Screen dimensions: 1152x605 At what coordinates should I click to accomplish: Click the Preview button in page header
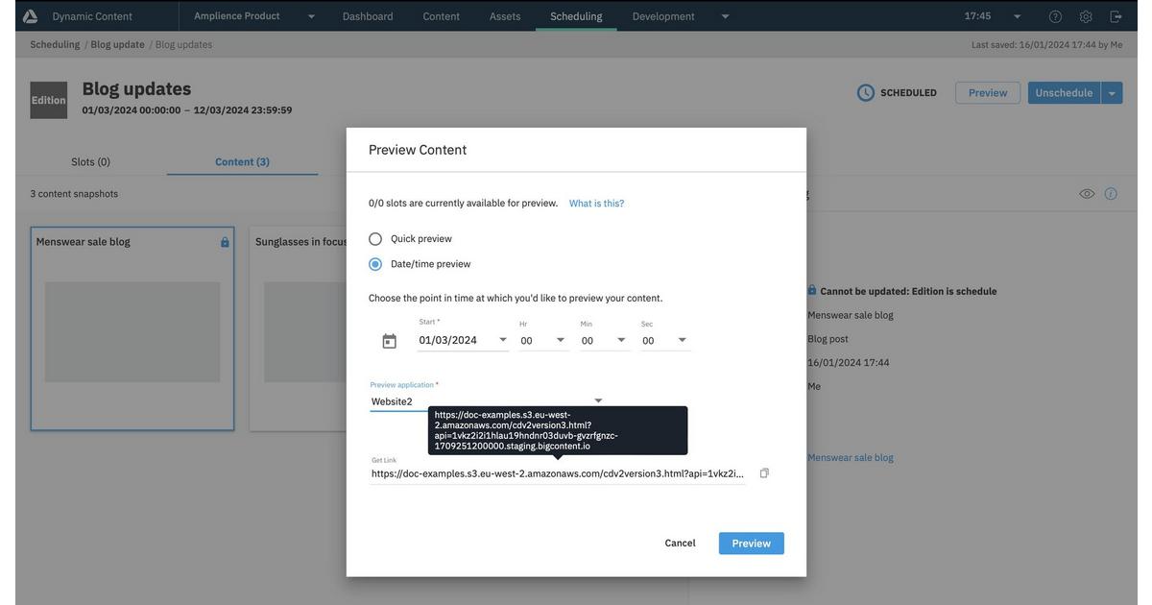pos(988,93)
